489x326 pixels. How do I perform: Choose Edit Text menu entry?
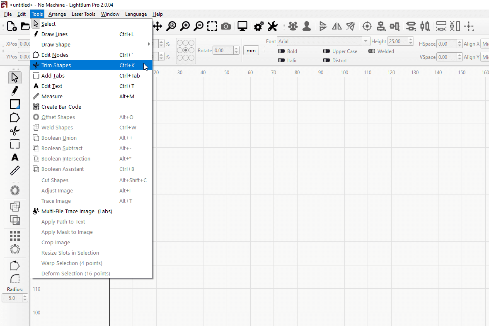pos(91,86)
